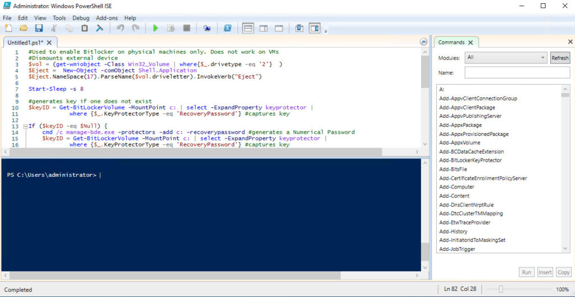Launch PowerShell.exe from the blue toolbar icon
The height and width of the screenshot is (297, 575).
click(227, 28)
